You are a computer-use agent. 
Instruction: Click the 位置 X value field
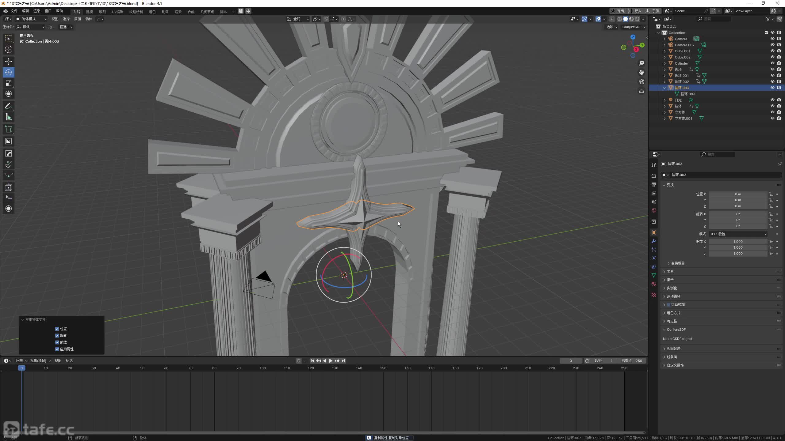point(738,194)
